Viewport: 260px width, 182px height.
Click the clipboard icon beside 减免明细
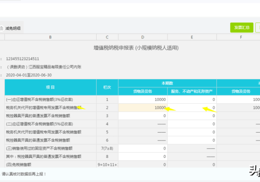[x=1, y=28]
